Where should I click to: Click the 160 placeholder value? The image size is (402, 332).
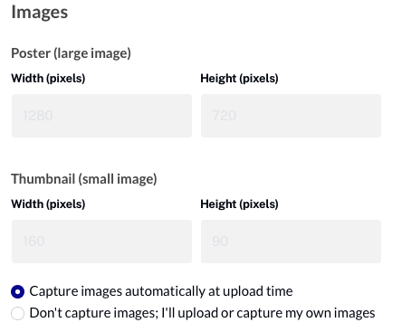click(33, 242)
